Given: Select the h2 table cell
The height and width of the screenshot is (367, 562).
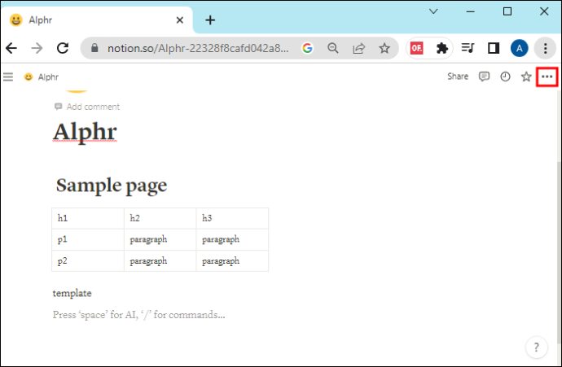Looking at the screenshot, I should (x=160, y=218).
